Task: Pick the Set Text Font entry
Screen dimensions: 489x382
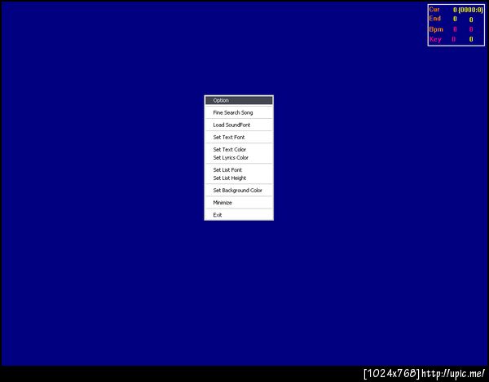Action: pyautogui.click(x=239, y=137)
